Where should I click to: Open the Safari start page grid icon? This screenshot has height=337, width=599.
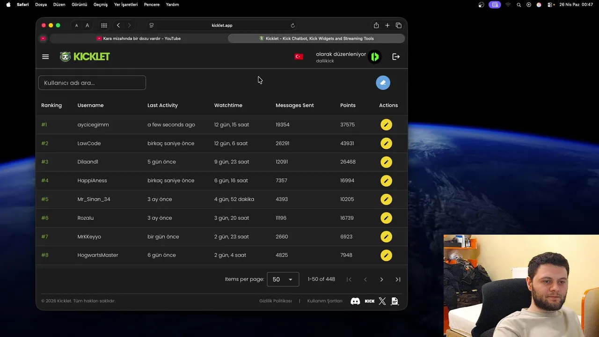pos(104,25)
